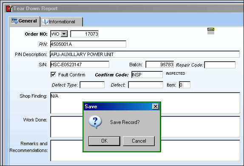Screen dimensions: 244x166
Task: Cancel the Save Record dialog
Action: [139, 141]
